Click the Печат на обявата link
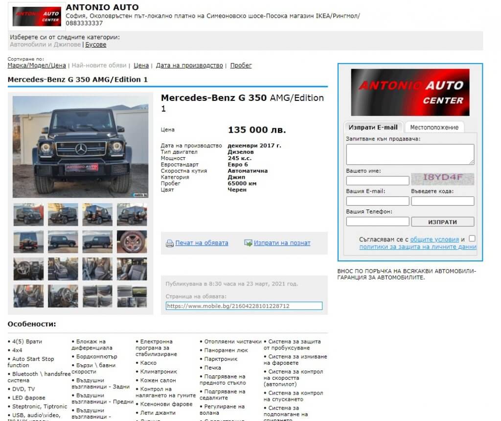Screen dimensions: 501x421 pos(202,243)
